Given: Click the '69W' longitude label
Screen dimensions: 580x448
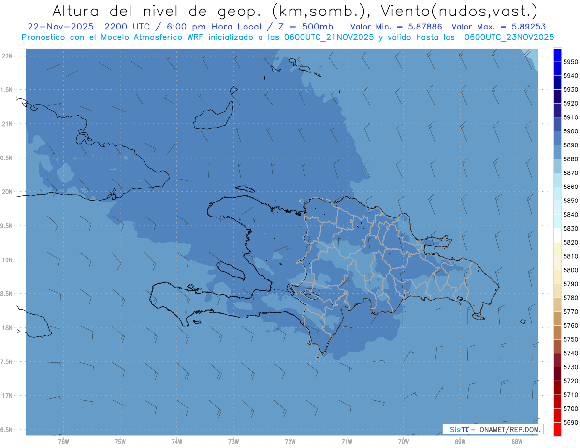Looking at the screenshot, I should (x=460, y=442).
